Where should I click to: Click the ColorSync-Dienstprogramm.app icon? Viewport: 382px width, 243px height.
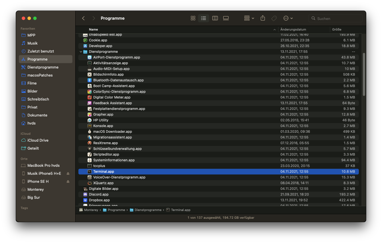coord(90,92)
